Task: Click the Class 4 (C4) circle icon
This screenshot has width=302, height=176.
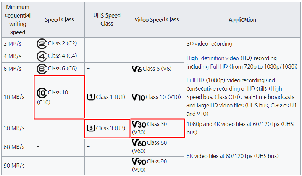Action: click(x=42, y=56)
